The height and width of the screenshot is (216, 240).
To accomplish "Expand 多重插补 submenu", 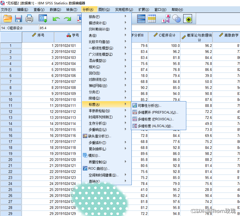I will coord(107,143).
